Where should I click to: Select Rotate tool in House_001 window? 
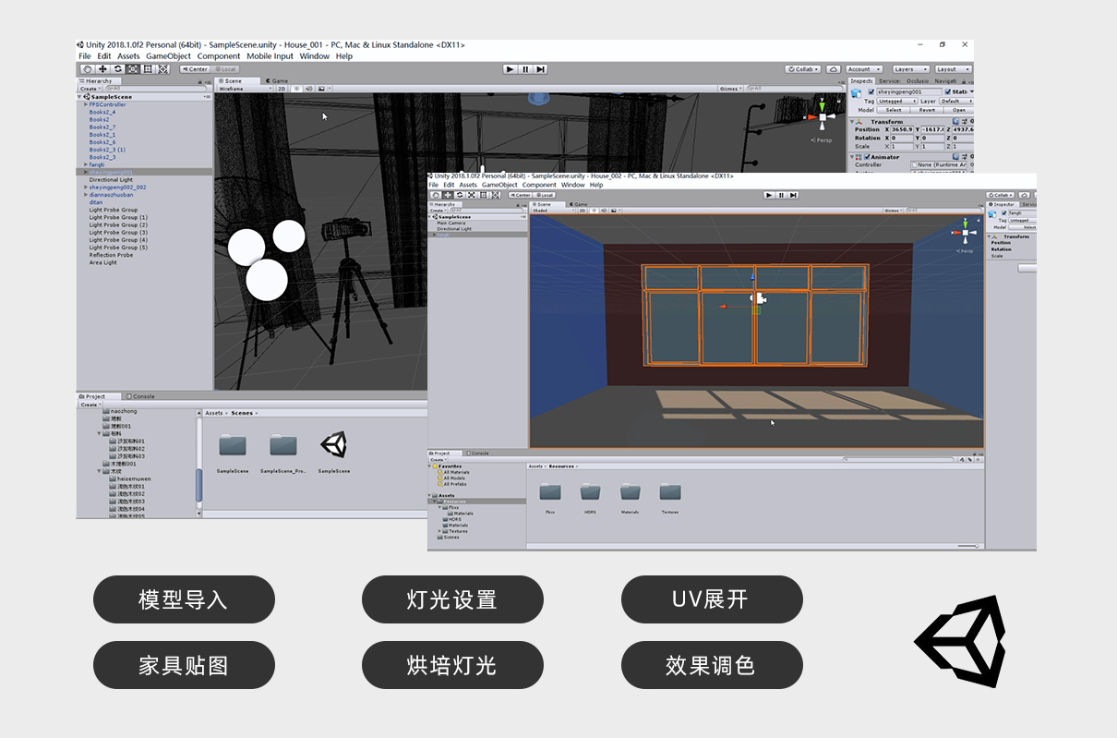pos(118,69)
